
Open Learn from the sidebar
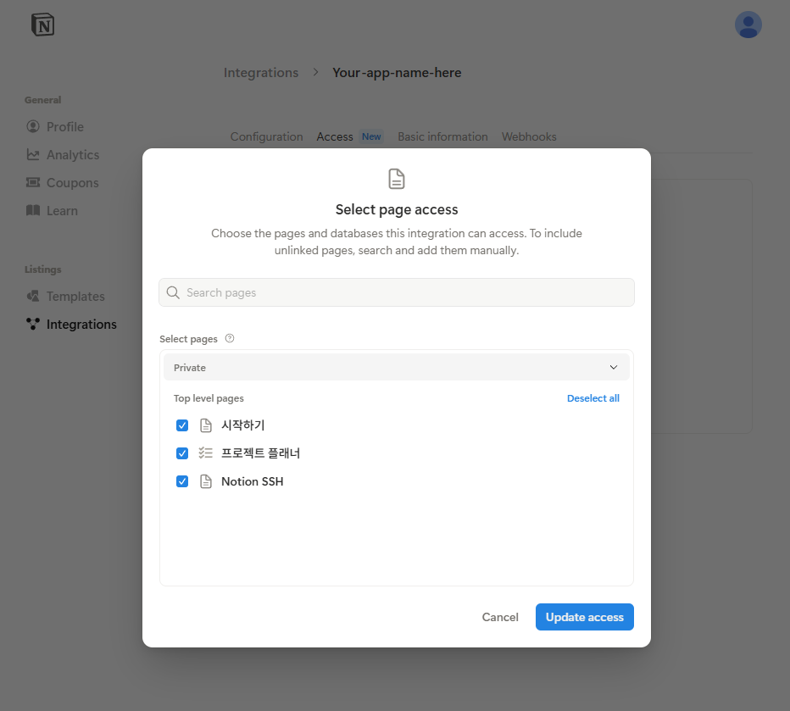point(62,210)
